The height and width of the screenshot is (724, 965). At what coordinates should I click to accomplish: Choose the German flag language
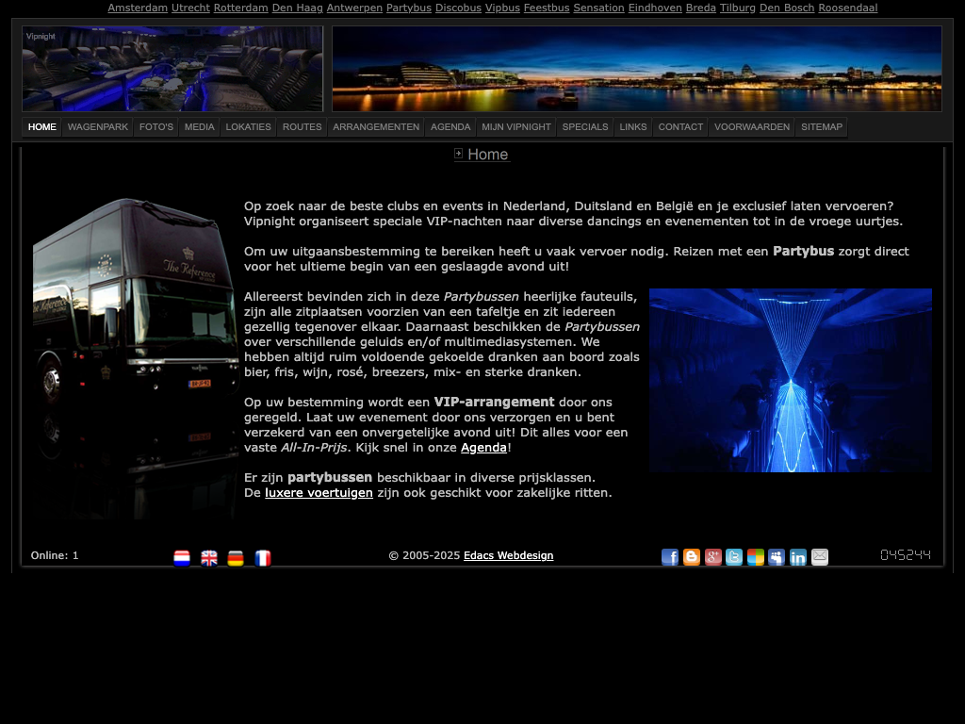(x=236, y=558)
